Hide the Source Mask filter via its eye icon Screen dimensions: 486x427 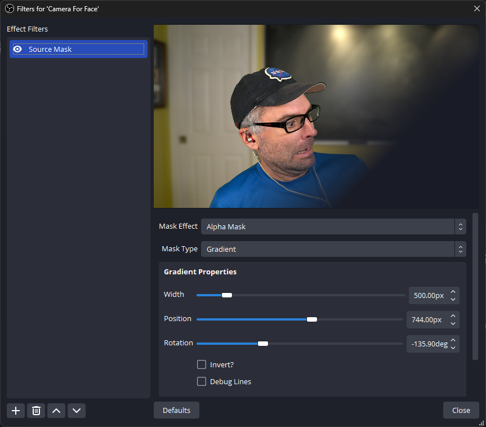[x=17, y=49]
